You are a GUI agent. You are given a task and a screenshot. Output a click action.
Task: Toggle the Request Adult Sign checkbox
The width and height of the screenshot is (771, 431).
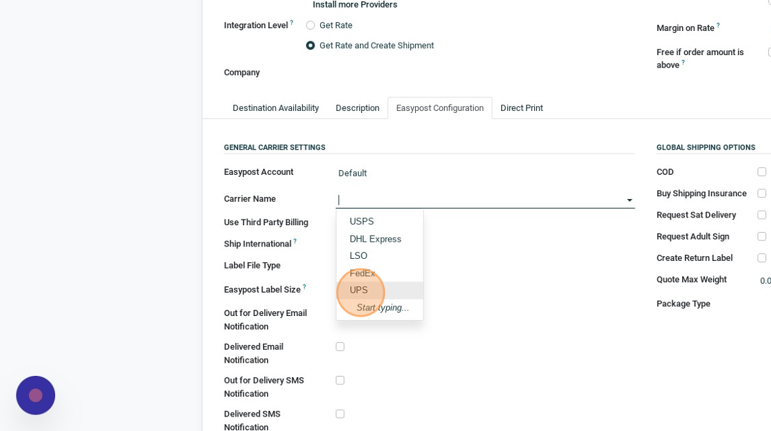click(761, 237)
